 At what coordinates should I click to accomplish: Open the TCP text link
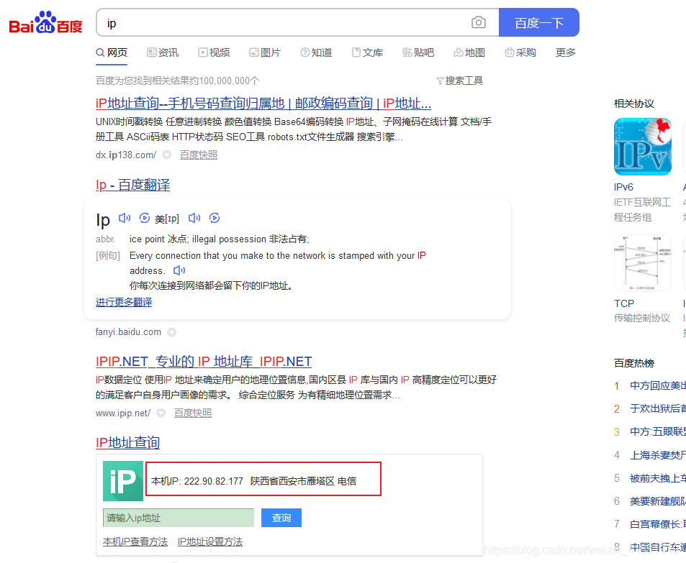click(624, 303)
